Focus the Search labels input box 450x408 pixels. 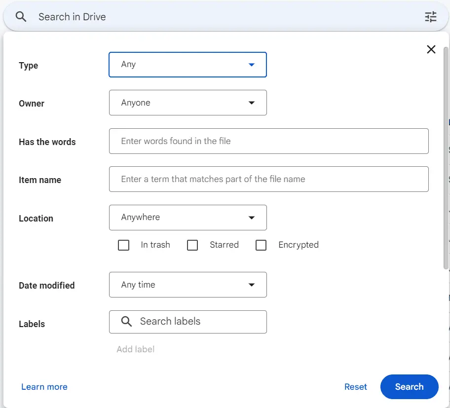click(197, 322)
